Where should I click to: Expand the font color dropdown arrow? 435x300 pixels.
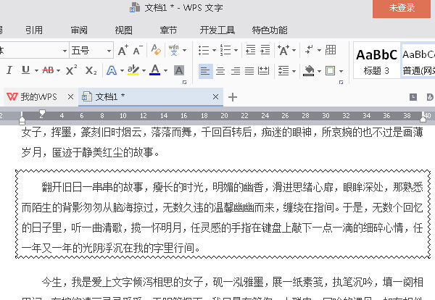point(166,70)
